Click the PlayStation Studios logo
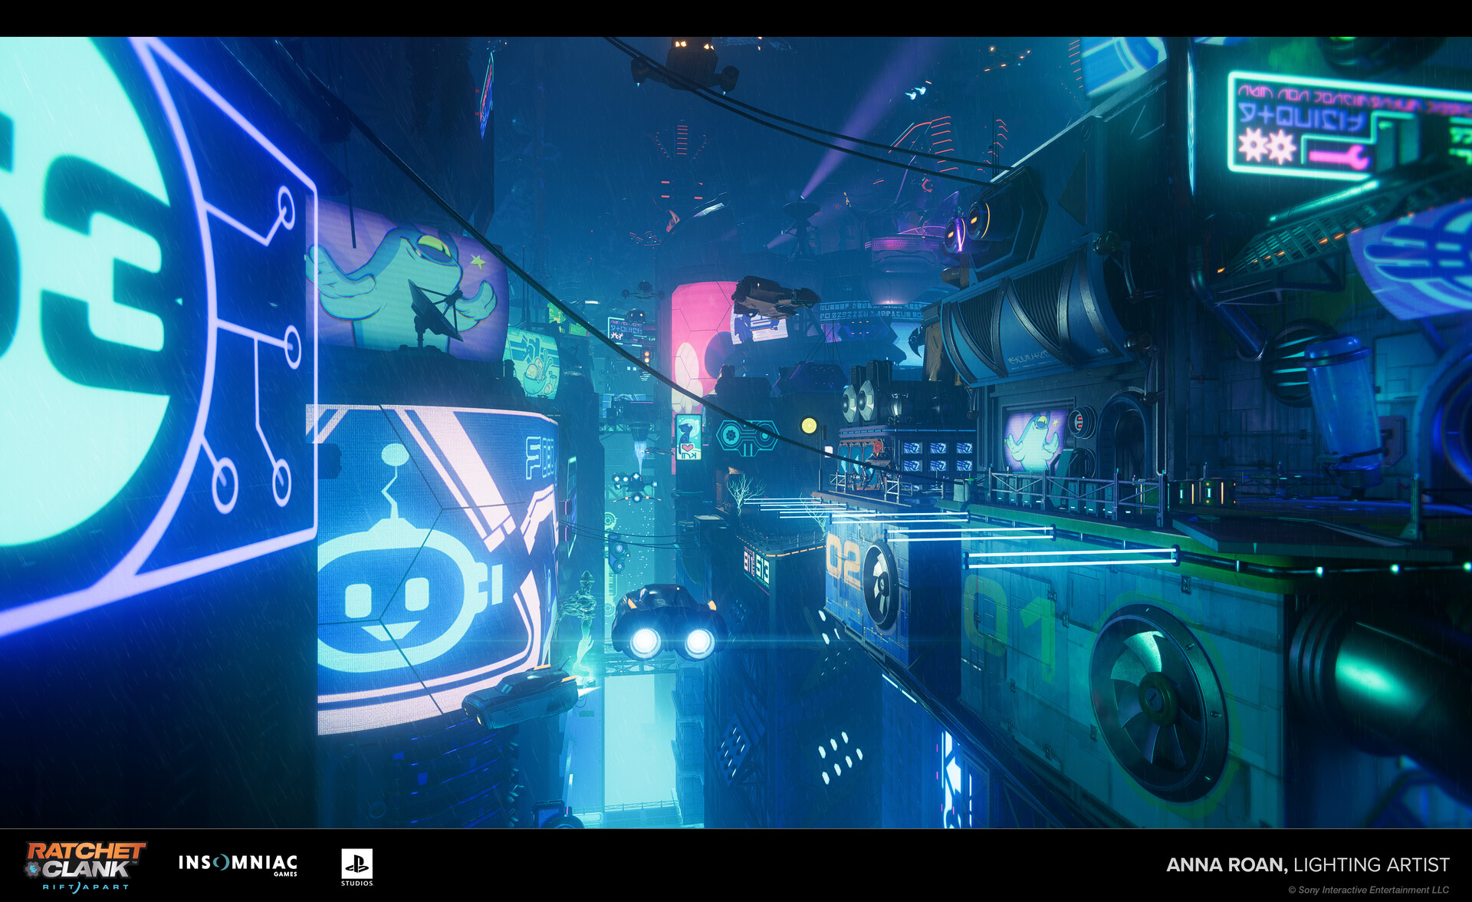1472x902 pixels. (356, 867)
